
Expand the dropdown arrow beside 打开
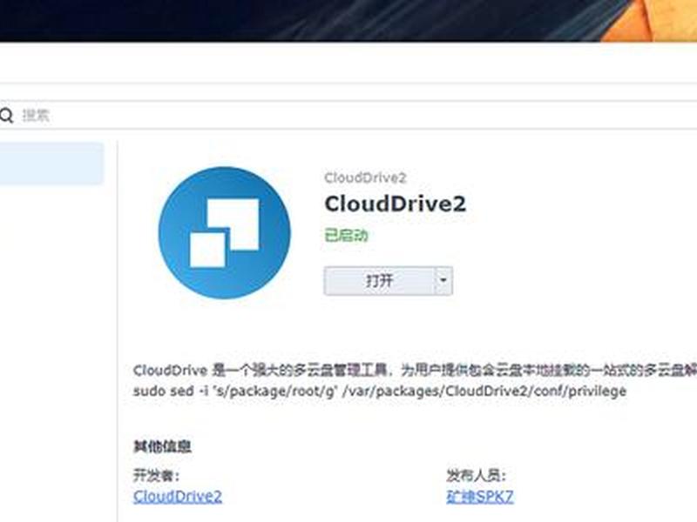[443, 280]
